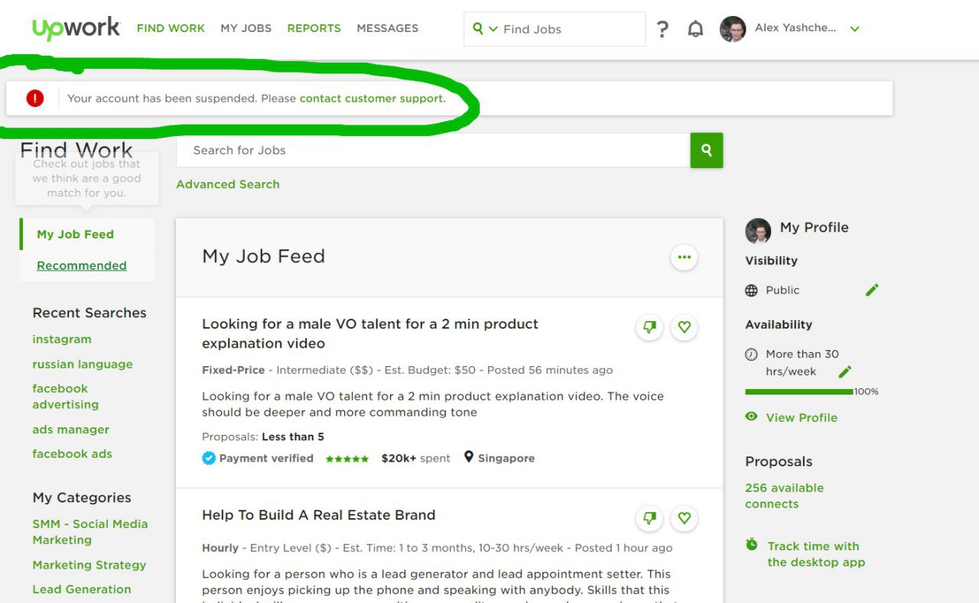Viewport: 979px width, 603px height.
Task: Open the help question mark icon
Action: click(662, 29)
